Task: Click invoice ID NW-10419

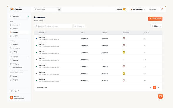Action: [42, 72]
